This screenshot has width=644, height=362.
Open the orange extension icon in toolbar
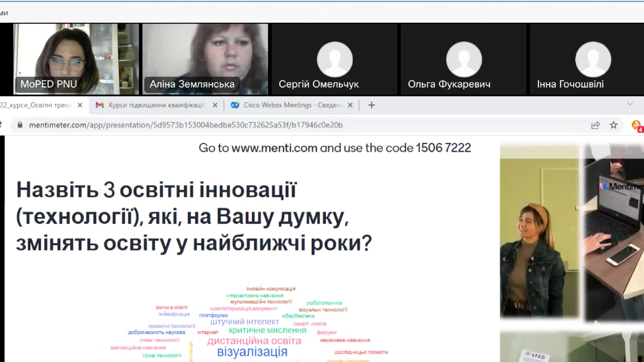(x=637, y=125)
